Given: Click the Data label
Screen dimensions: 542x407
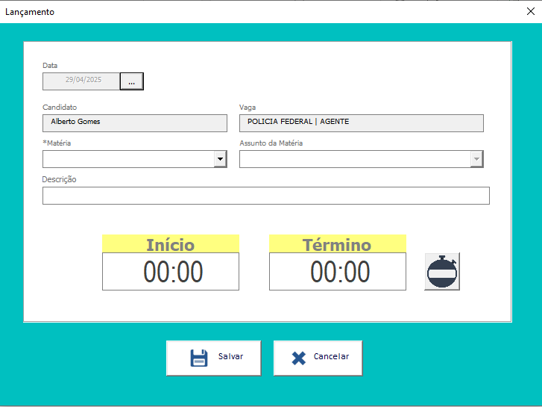Looking at the screenshot, I should [x=50, y=66].
